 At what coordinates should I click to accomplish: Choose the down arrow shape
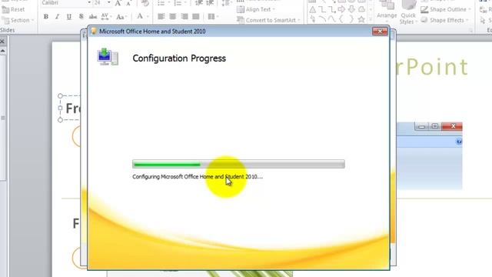pyautogui.click(x=351, y=10)
